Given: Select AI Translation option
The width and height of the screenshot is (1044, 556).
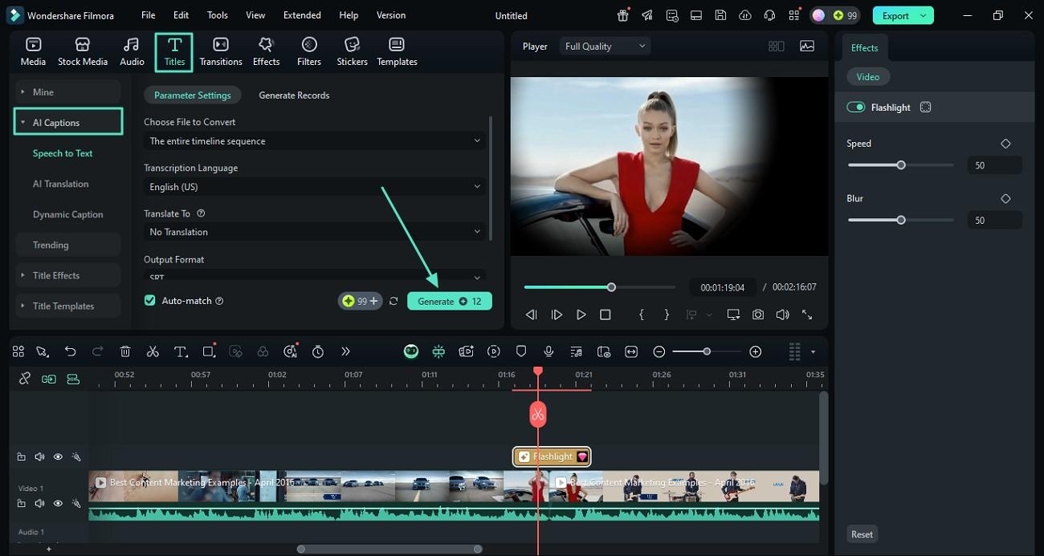Looking at the screenshot, I should tap(61, 184).
